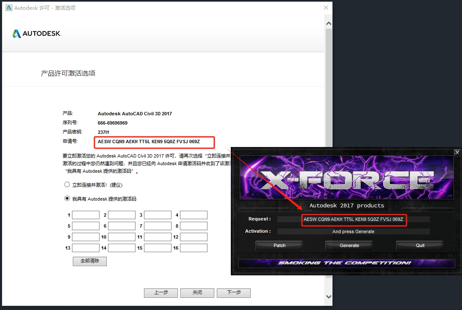Screen dimensions: 462x310
Task: Click the Quit button in X-Force
Action: 420,246
